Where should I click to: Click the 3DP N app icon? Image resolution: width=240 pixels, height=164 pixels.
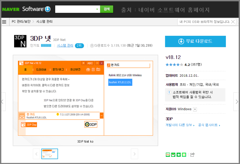tap(20, 41)
